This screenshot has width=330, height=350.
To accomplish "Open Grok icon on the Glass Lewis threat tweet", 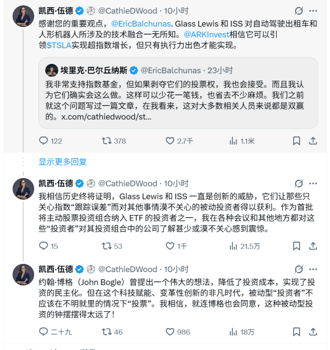I will [299, 183].
